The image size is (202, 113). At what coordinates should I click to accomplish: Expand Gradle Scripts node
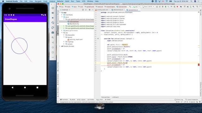point(60,46)
